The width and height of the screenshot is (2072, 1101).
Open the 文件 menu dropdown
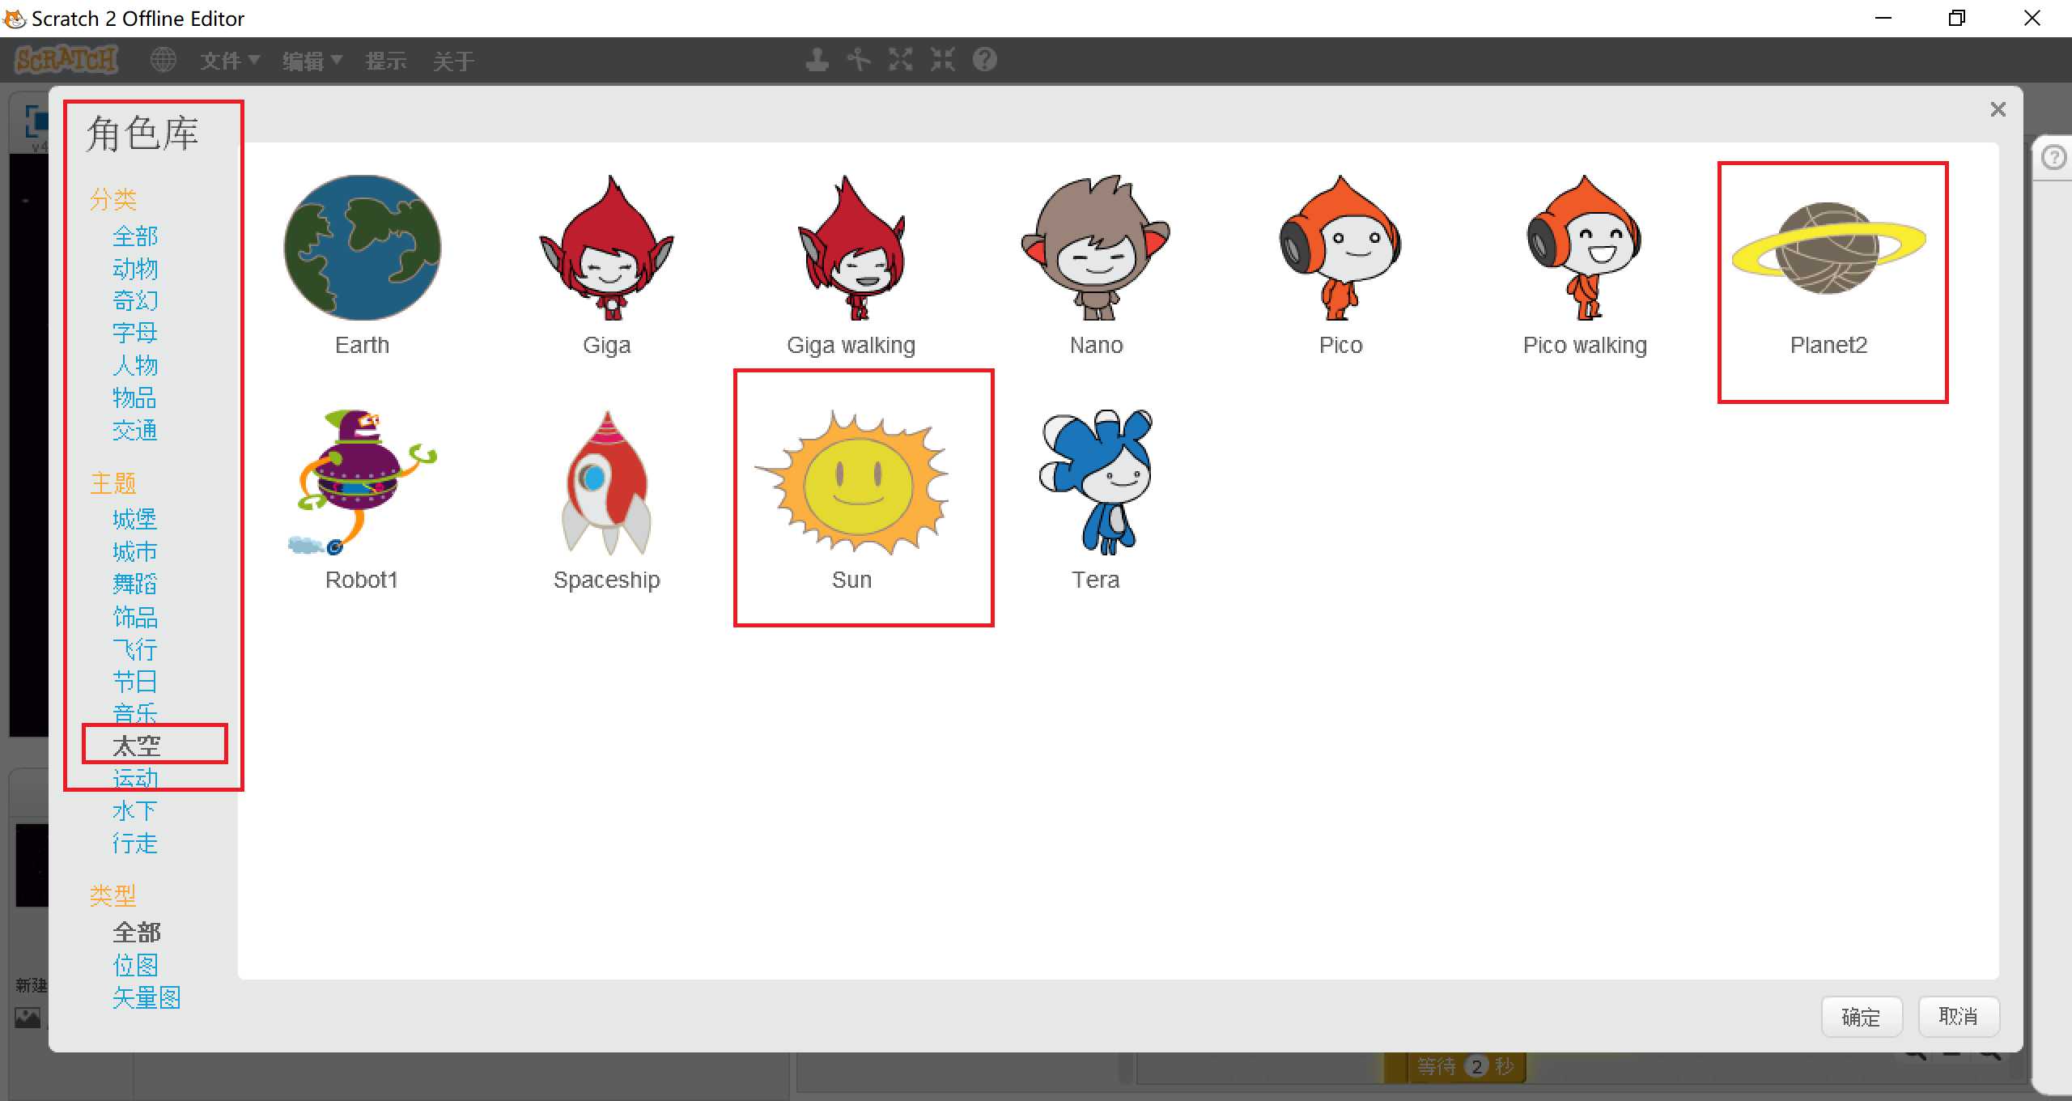pos(229,61)
